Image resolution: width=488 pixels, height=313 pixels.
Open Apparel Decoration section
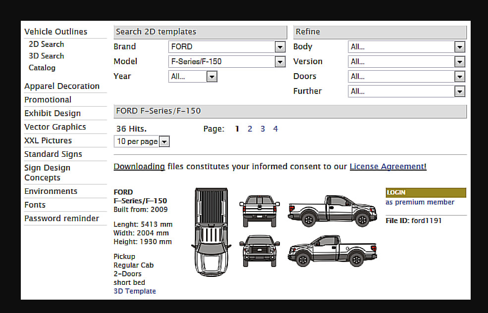coord(62,87)
